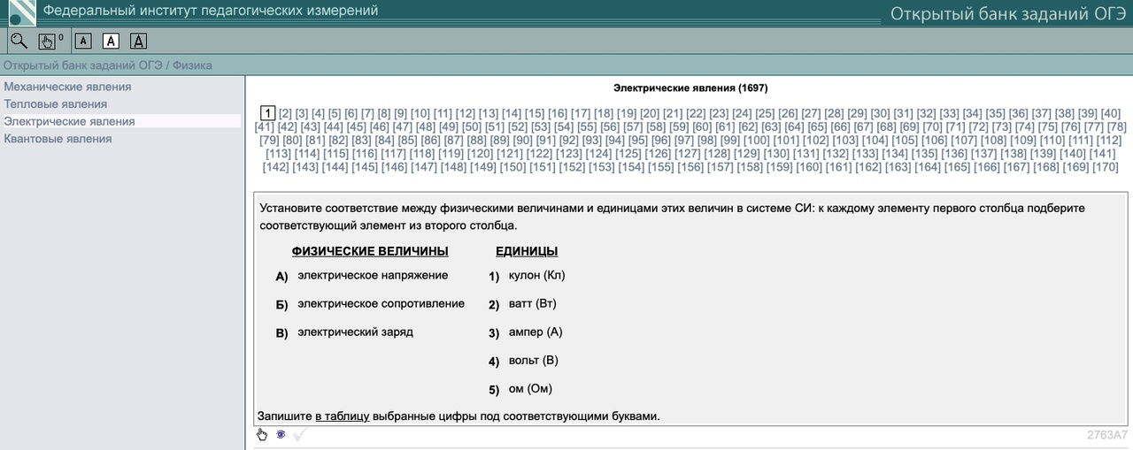Go to page [112]
The width and height of the screenshot is (1133, 450).
point(1109,140)
